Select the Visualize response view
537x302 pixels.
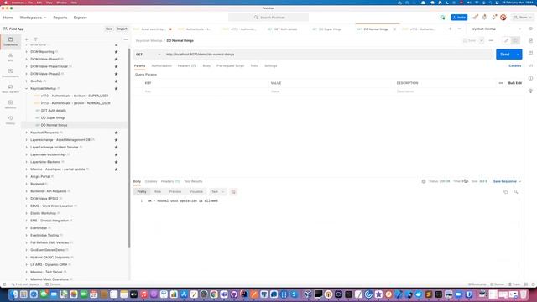click(x=196, y=192)
